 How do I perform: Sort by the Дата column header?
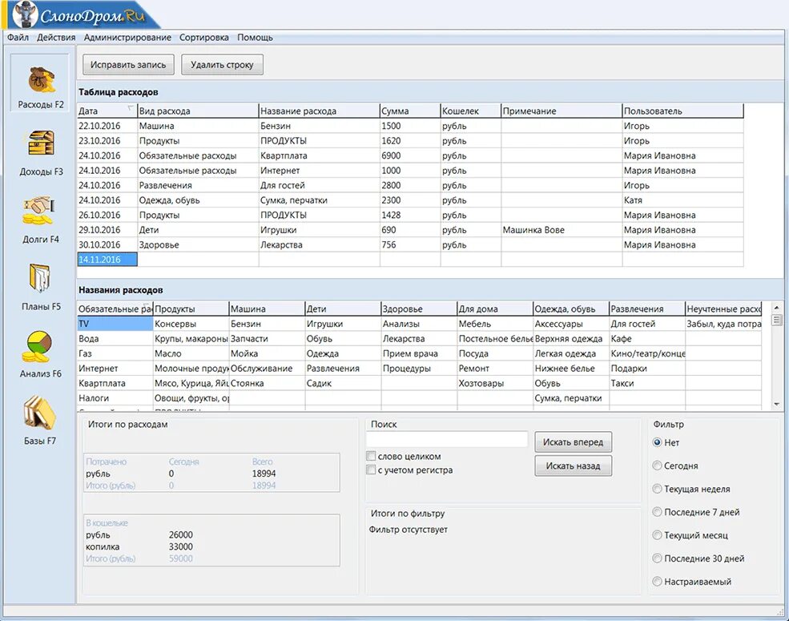coord(107,111)
